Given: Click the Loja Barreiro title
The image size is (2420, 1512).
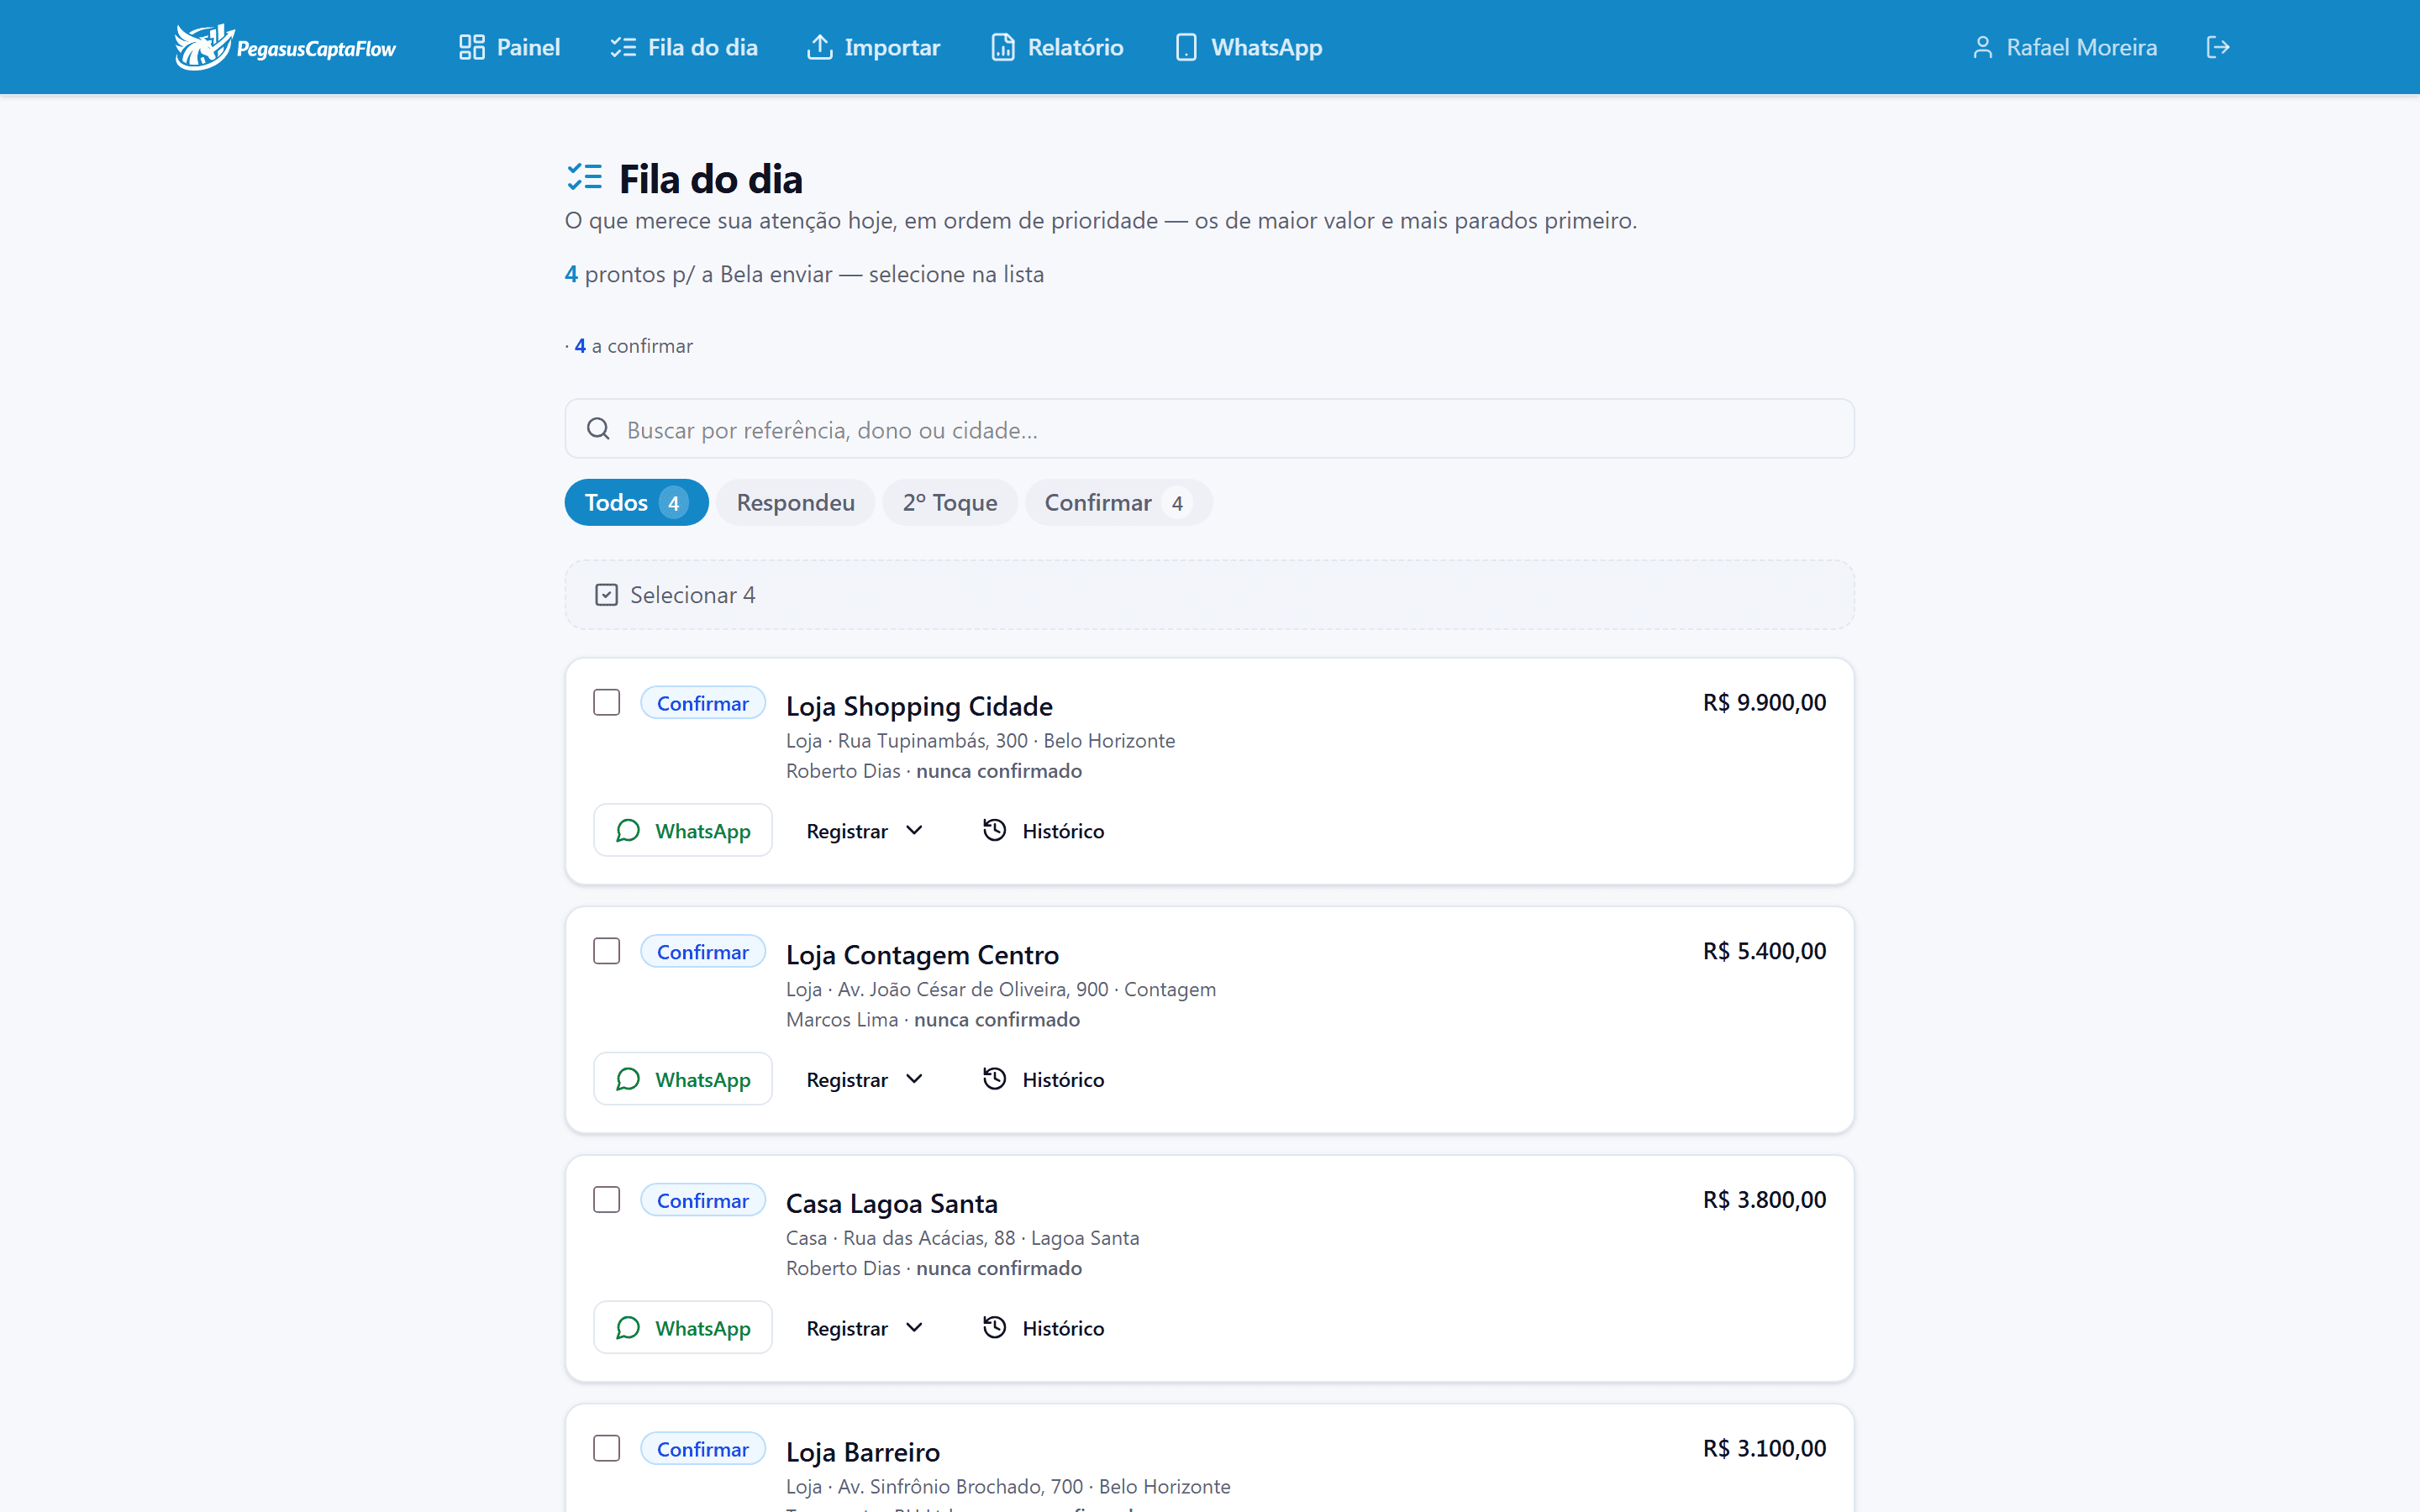Looking at the screenshot, I should tap(863, 1452).
